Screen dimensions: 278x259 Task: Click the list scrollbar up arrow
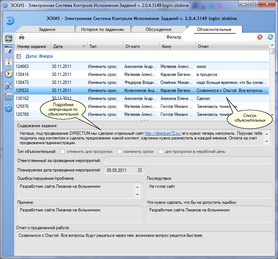tap(272, 45)
